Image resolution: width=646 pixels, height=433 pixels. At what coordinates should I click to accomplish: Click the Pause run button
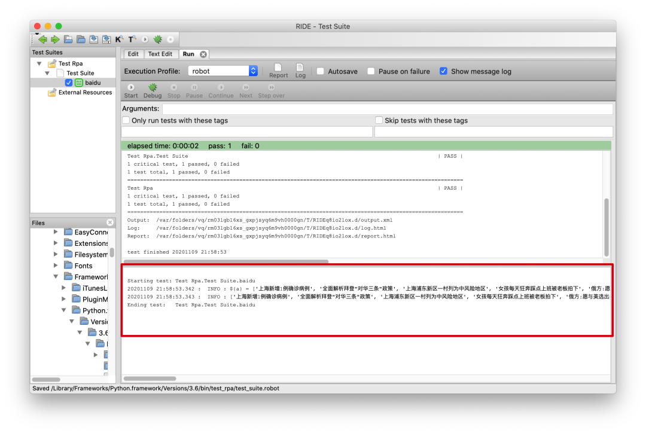click(x=194, y=91)
